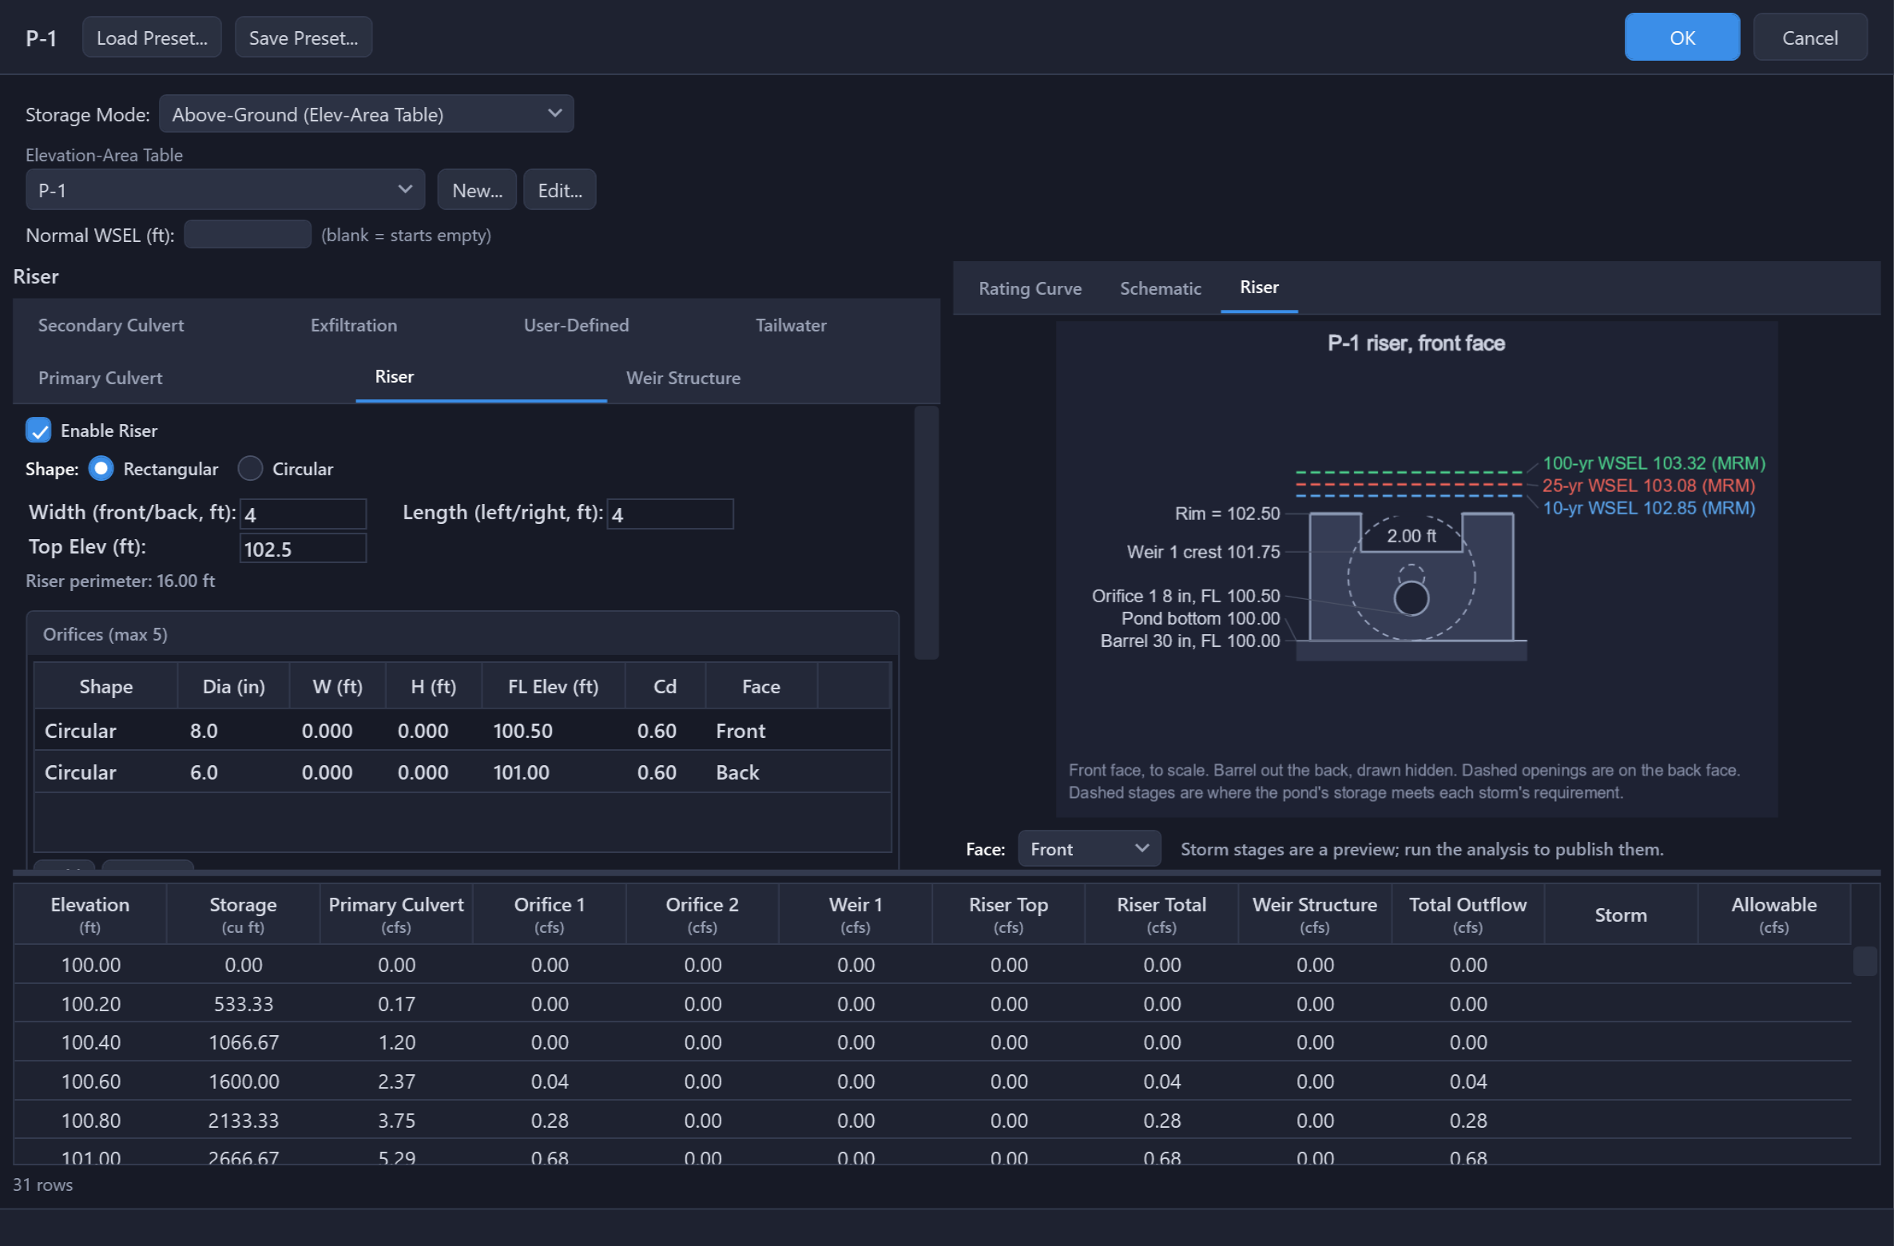
Task: Click New elevation-area table button
Action: click(x=477, y=190)
